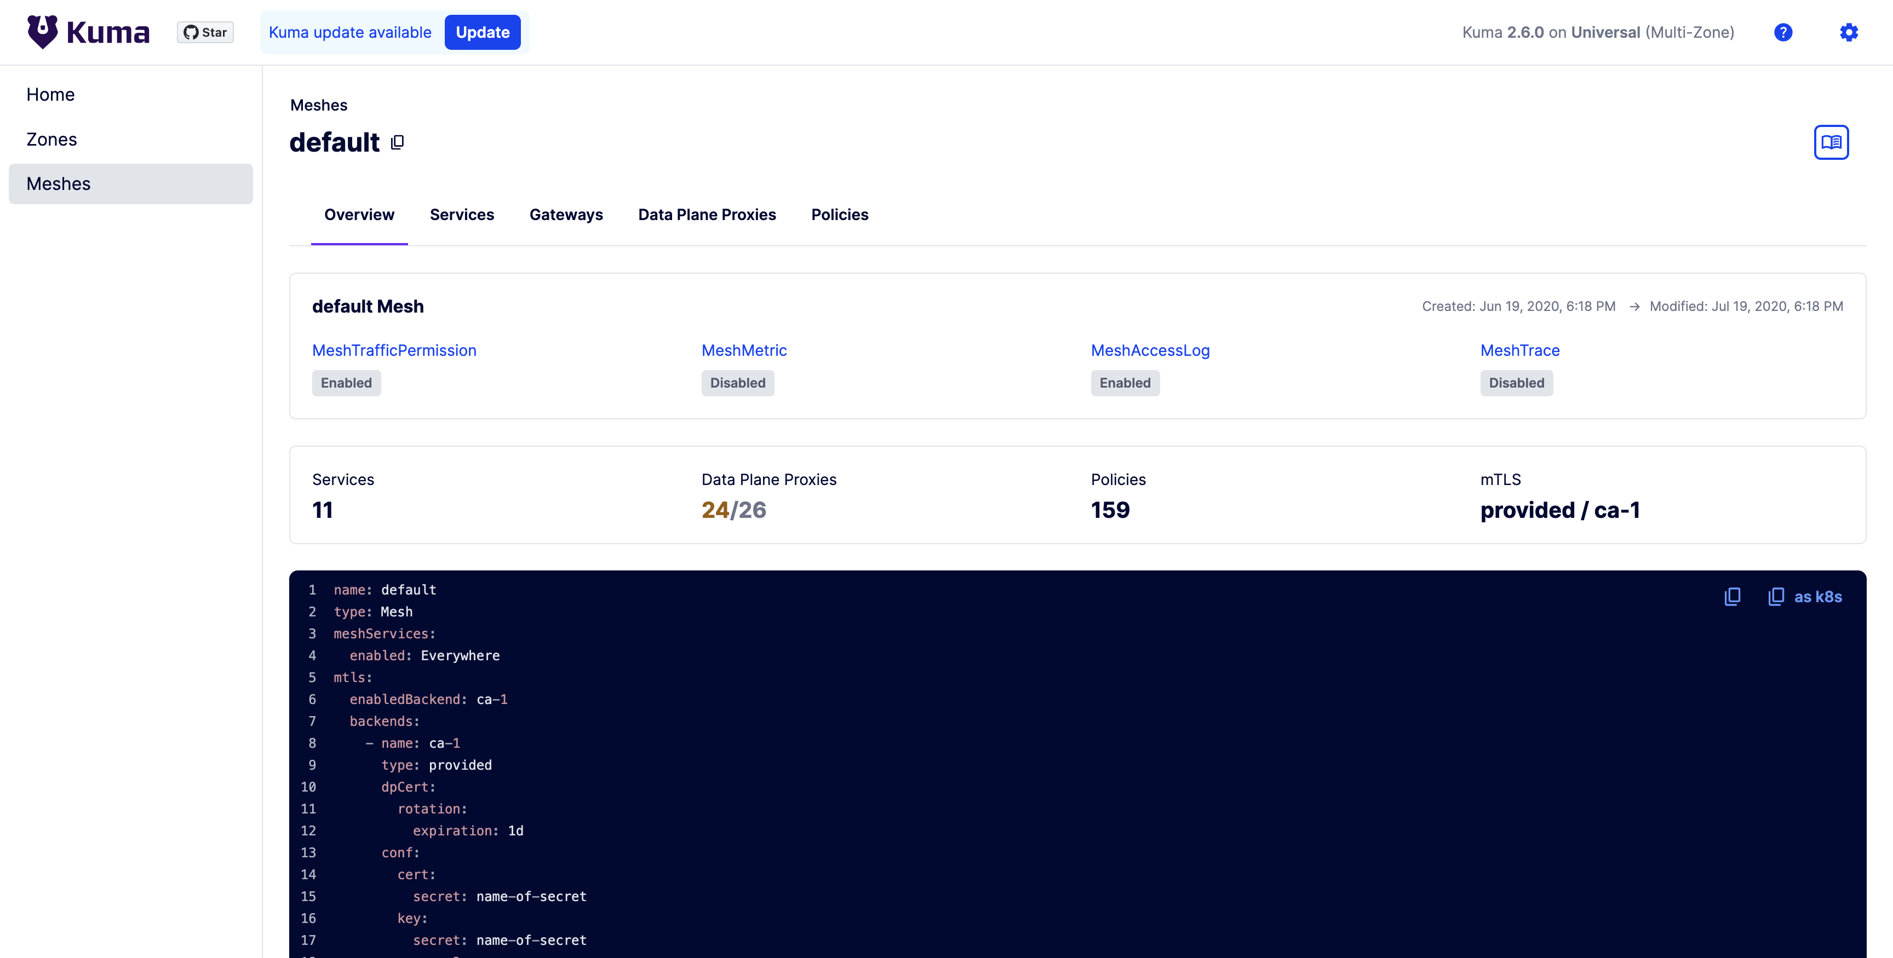Screen dimensions: 1893x958
Task: Open the MeshTrace policy
Action: [x=1519, y=350]
